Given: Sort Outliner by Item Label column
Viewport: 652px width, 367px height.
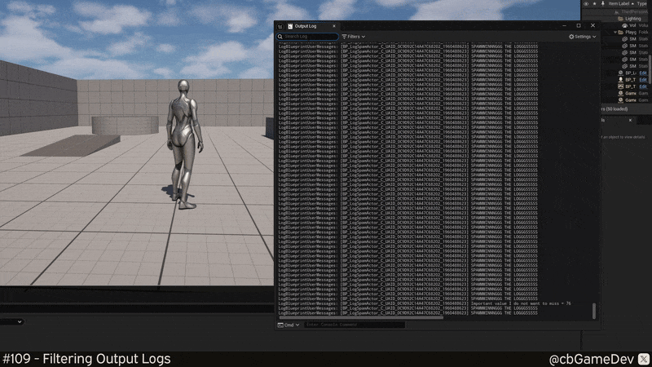Looking at the screenshot, I should point(621,4).
